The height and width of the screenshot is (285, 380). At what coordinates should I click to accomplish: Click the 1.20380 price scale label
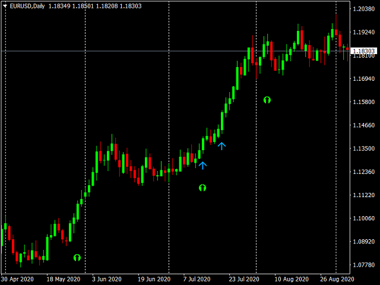[x=364, y=9]
